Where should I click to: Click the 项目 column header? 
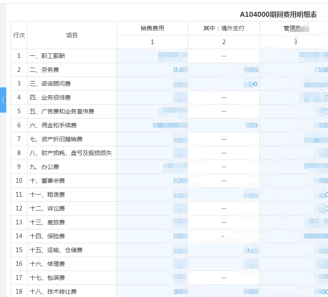click(72, 35)
